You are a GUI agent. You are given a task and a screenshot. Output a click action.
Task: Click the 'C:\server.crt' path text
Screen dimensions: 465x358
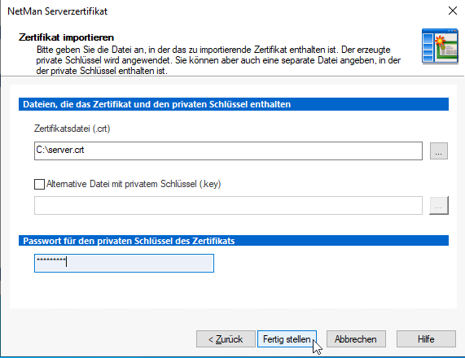pyautogui.click(x=60, y=150)
